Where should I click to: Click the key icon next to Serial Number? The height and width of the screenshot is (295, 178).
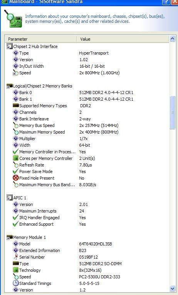pyautogui.click(x=16, y=257)
